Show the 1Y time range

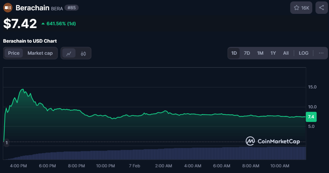point(273,53)
